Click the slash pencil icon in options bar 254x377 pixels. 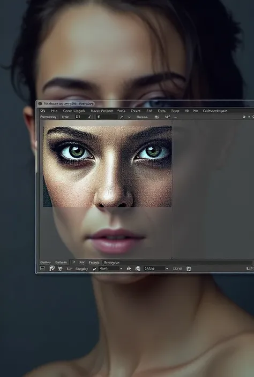pyautogui.click(x=89, y=117)
